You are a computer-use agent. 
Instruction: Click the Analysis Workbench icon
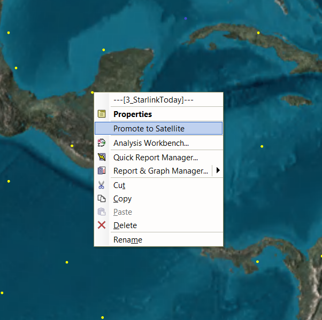[102, 143]
